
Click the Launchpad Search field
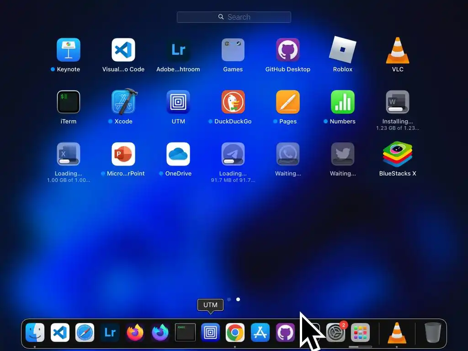click(234, 17)
